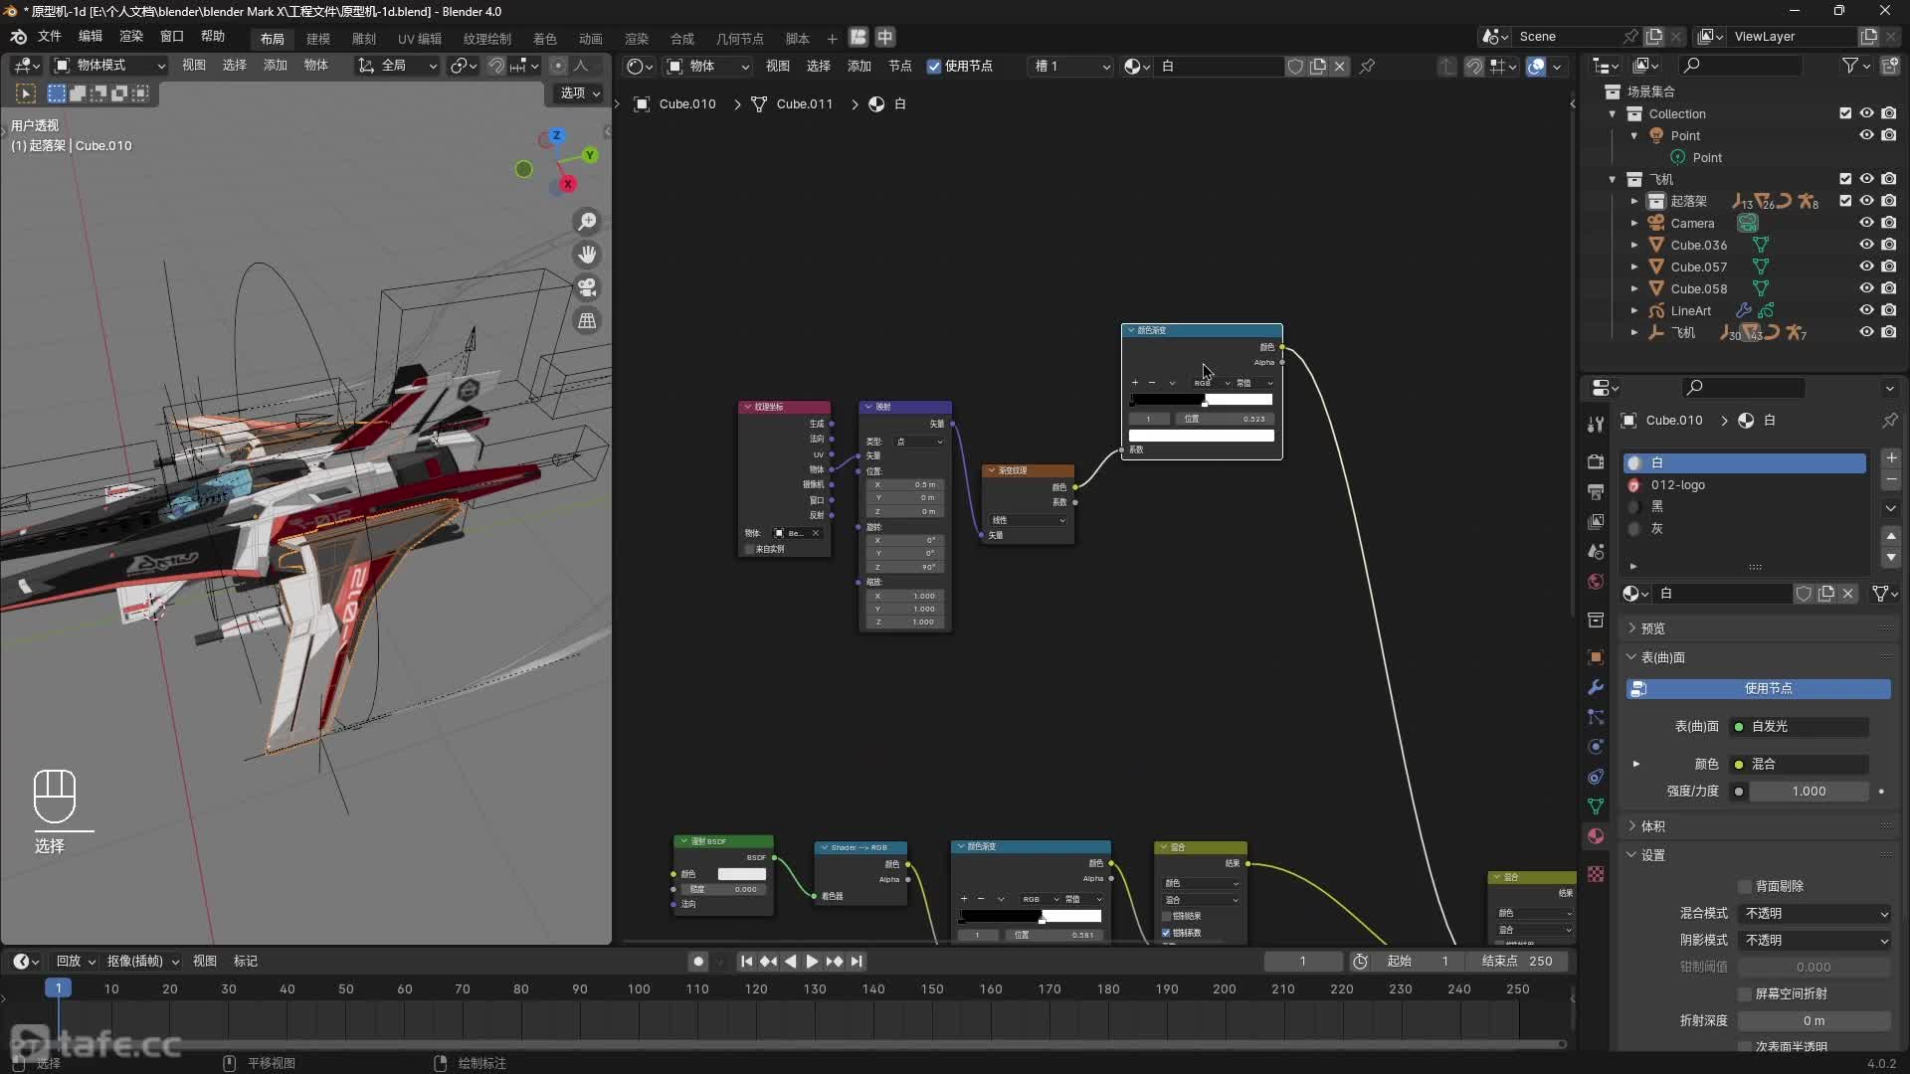Viewport: 1910px width, 1074px height.
Task: Open the Object Constraints properties tab
Action: click(1596, 777)
